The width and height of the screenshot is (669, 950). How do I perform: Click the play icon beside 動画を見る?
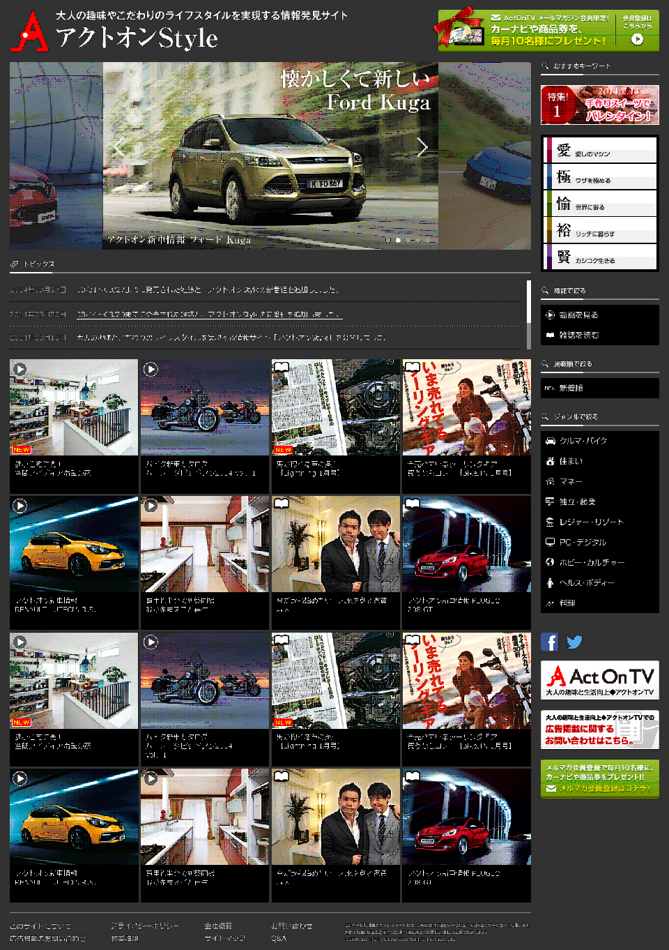[550, 315]
